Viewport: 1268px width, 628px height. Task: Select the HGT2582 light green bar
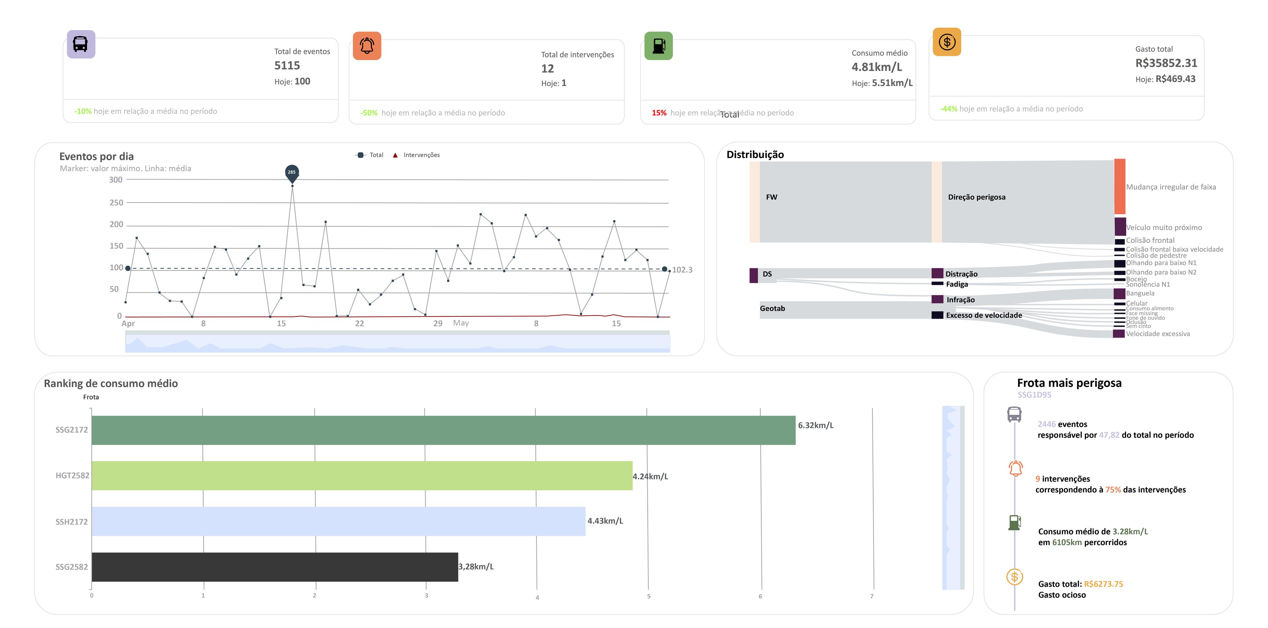(362, 475)
